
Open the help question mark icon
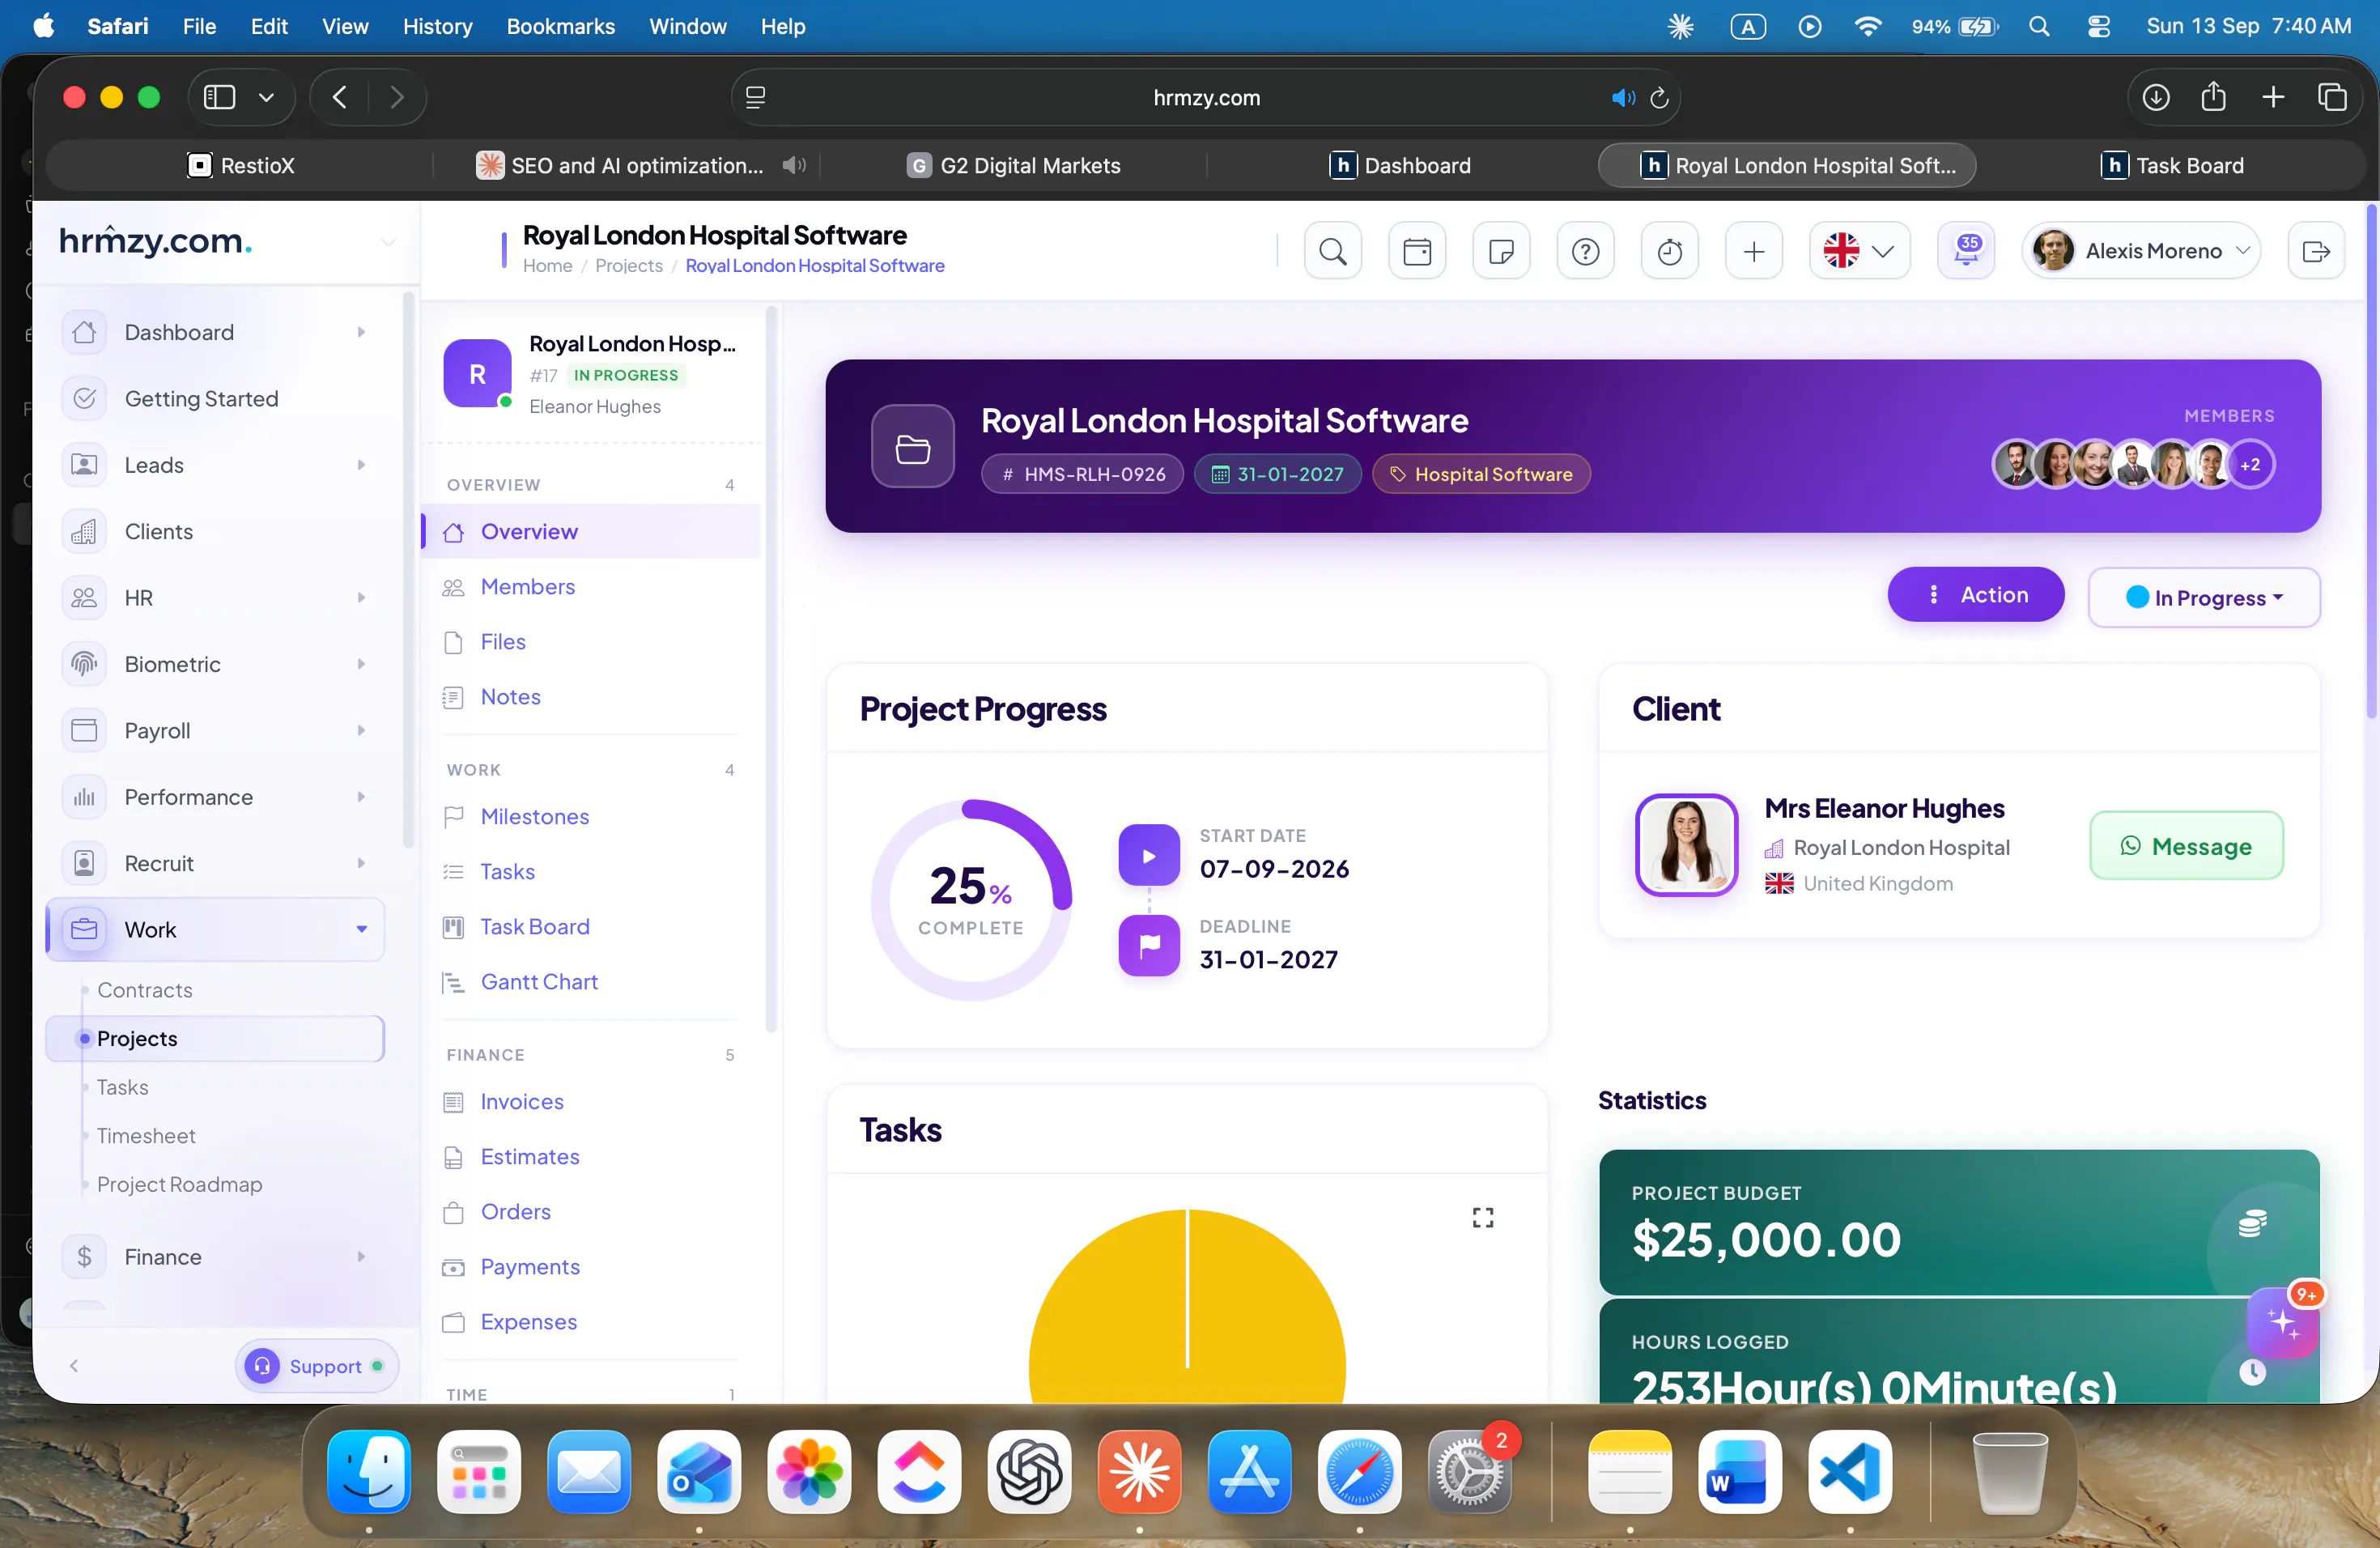click(1585, 251)
